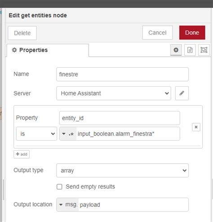Open the node settings gear icon
213x222 pixels.
(x=176, y=50)
